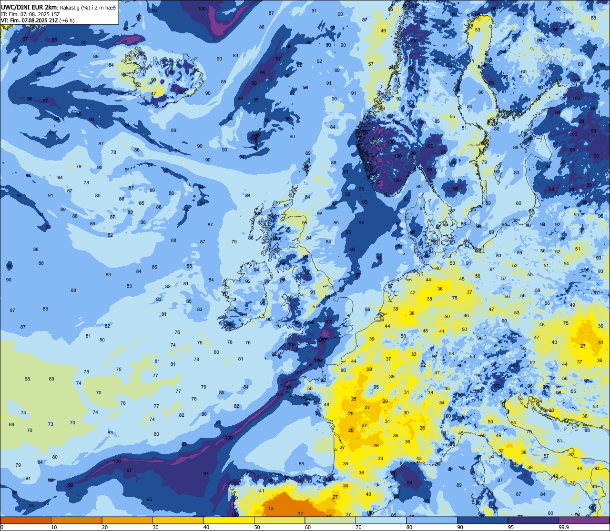Click the '12' humidity value over Spain
Screen dimensions: 610x531
click(x=300, y=513)
